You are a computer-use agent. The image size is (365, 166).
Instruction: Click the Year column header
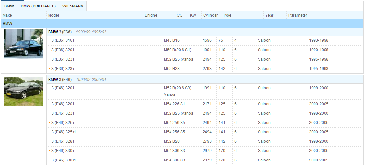tap(269, 15)
